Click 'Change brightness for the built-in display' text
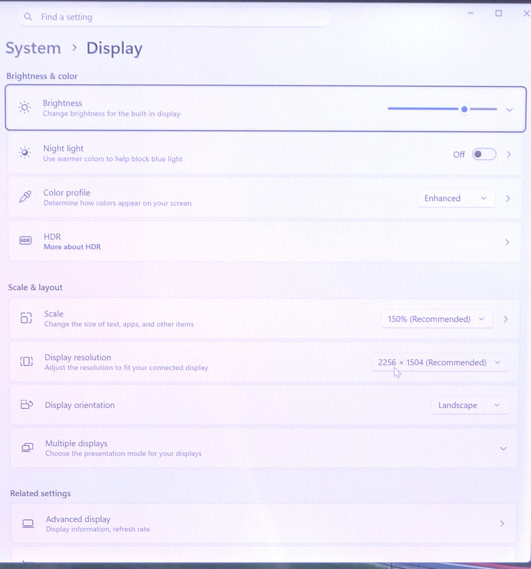 click(x=111, y=114)
